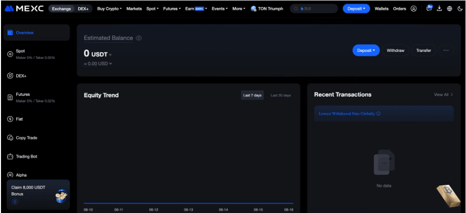
Task: Open Lowest Withdrawal Fees Globally link
Action: (347, 114)
